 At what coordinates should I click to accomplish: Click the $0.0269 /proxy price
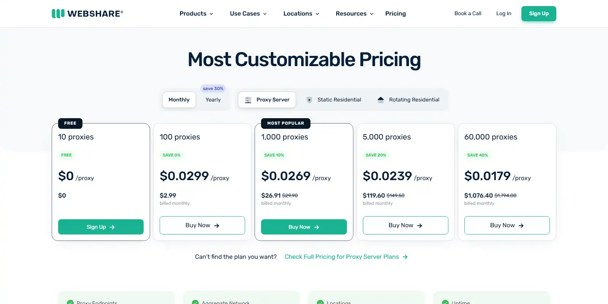coord(296,176)
